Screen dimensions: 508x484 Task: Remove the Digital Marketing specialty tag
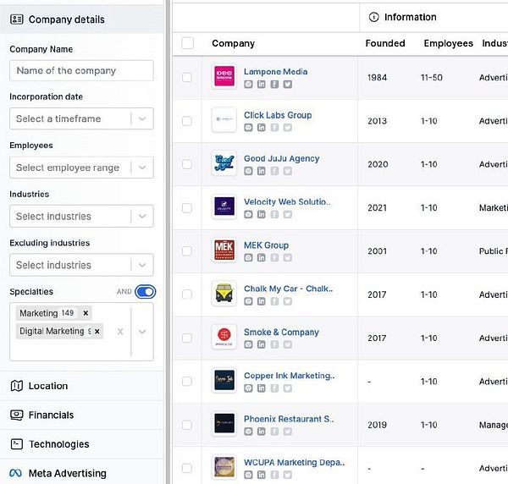(97, 331)
